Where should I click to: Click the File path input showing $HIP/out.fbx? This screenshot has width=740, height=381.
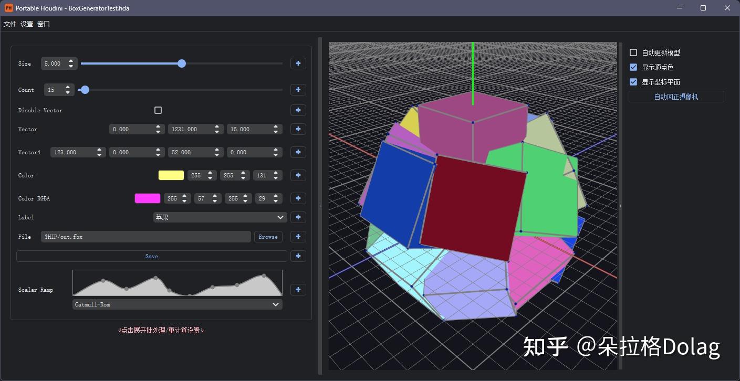point(146,237)
